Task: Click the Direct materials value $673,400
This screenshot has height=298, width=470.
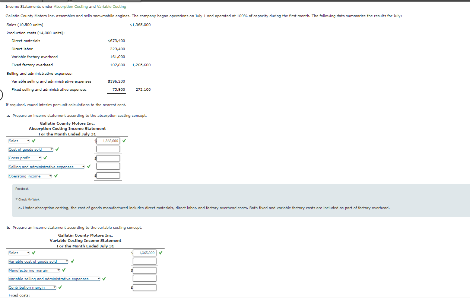Action: (116, 41)
